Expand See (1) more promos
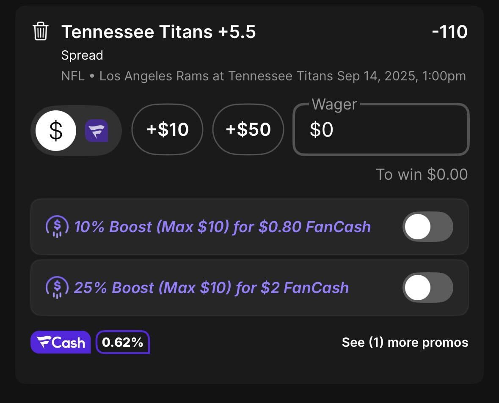Image resolution: width=499 pixels, height=403 pixels. point(405,343)
